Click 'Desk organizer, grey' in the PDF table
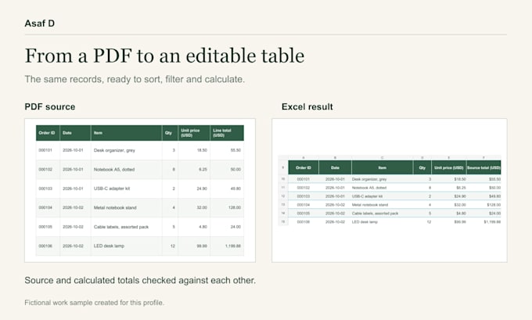Image resolution: width=532 pixels, height=320 pixels. click(114, 150)
